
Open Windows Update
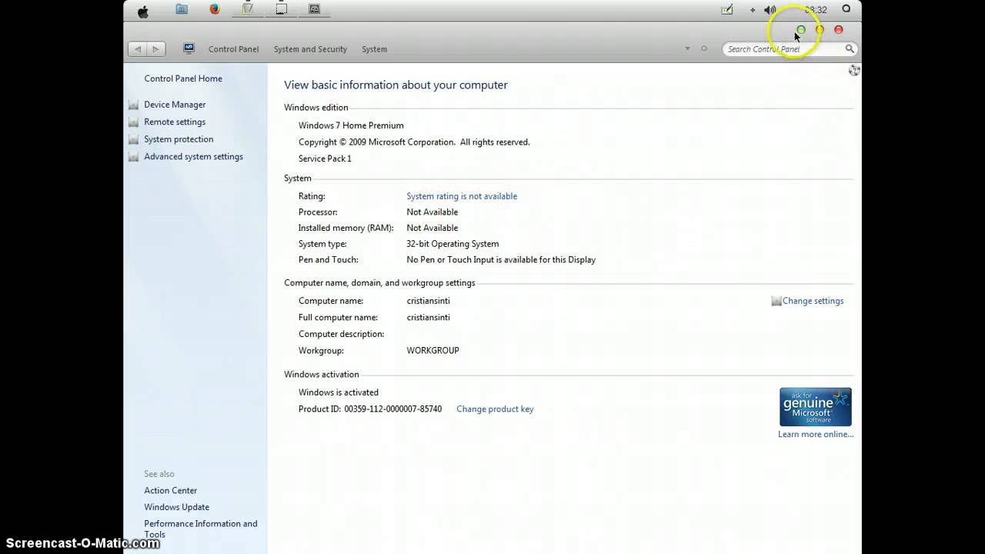click(x=176, y=507)
